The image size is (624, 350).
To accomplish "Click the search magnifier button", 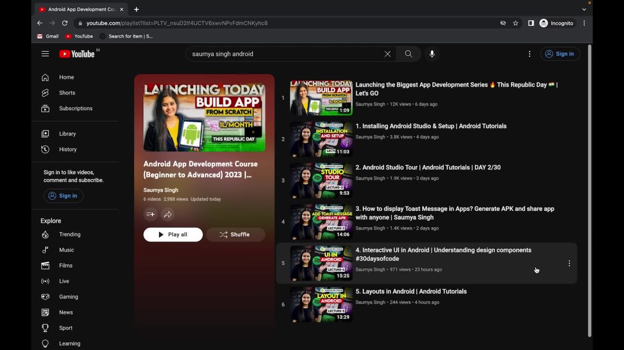I will click(x=409, y=54).
